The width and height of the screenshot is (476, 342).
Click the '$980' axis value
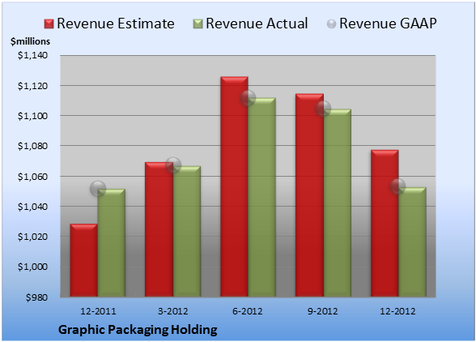pos(36,297)
